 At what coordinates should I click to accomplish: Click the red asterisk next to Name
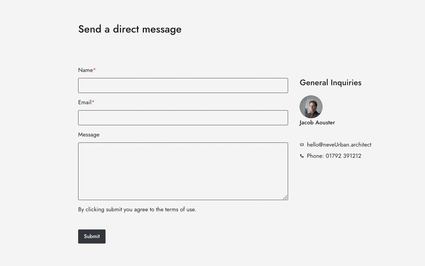pyautogui.click(x=94, y=70)
